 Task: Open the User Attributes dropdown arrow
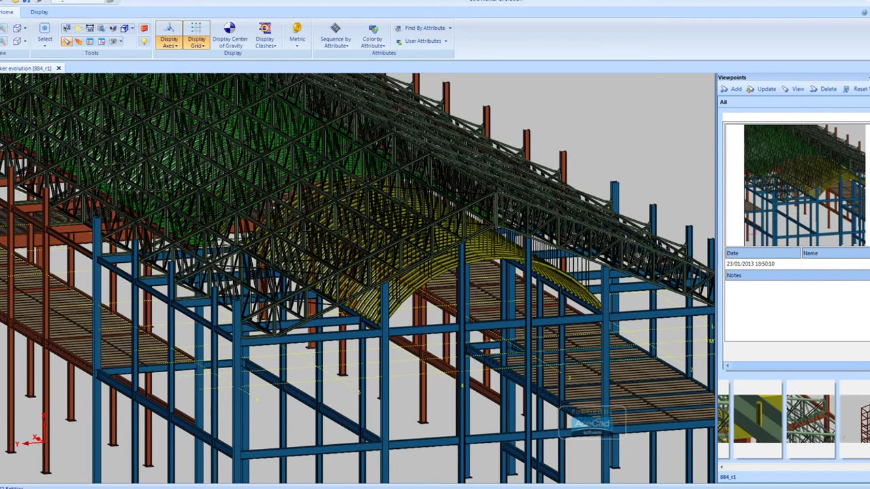point(445,41)
